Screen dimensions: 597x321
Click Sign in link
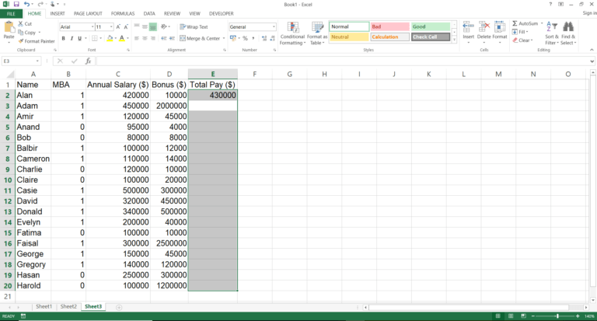click(589, 13)
